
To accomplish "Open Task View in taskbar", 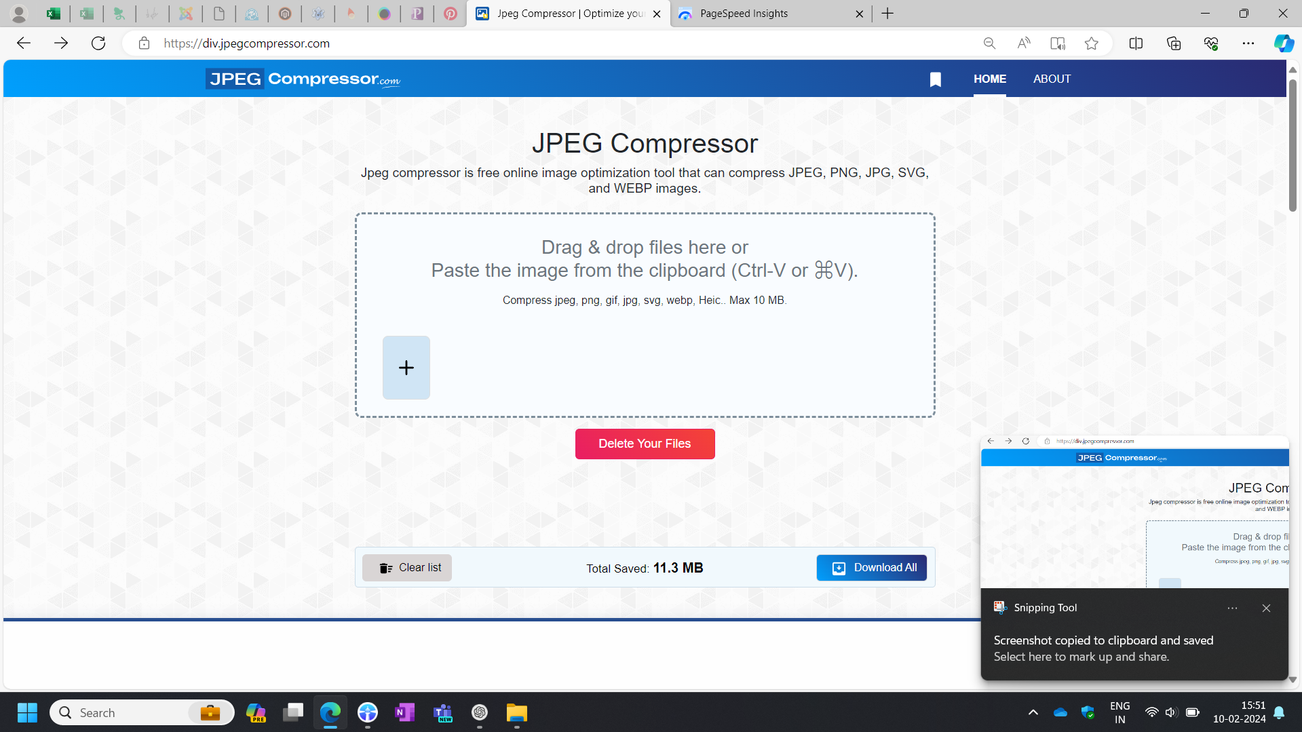I will pyautogui.click(x=293, y=713).
